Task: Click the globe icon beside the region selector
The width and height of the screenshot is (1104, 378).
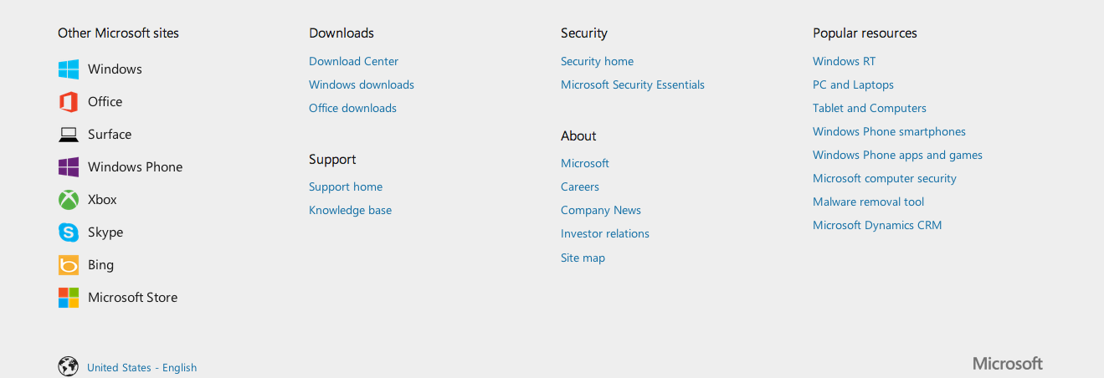Action: point(68,366)
